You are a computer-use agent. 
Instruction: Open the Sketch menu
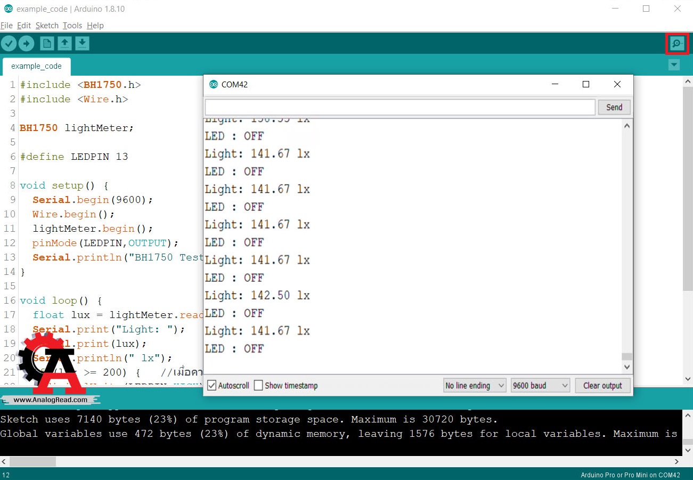pos(47,26)
